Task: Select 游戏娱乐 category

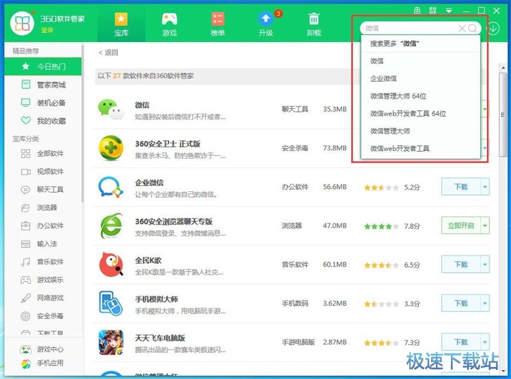Action: [43, 280]
